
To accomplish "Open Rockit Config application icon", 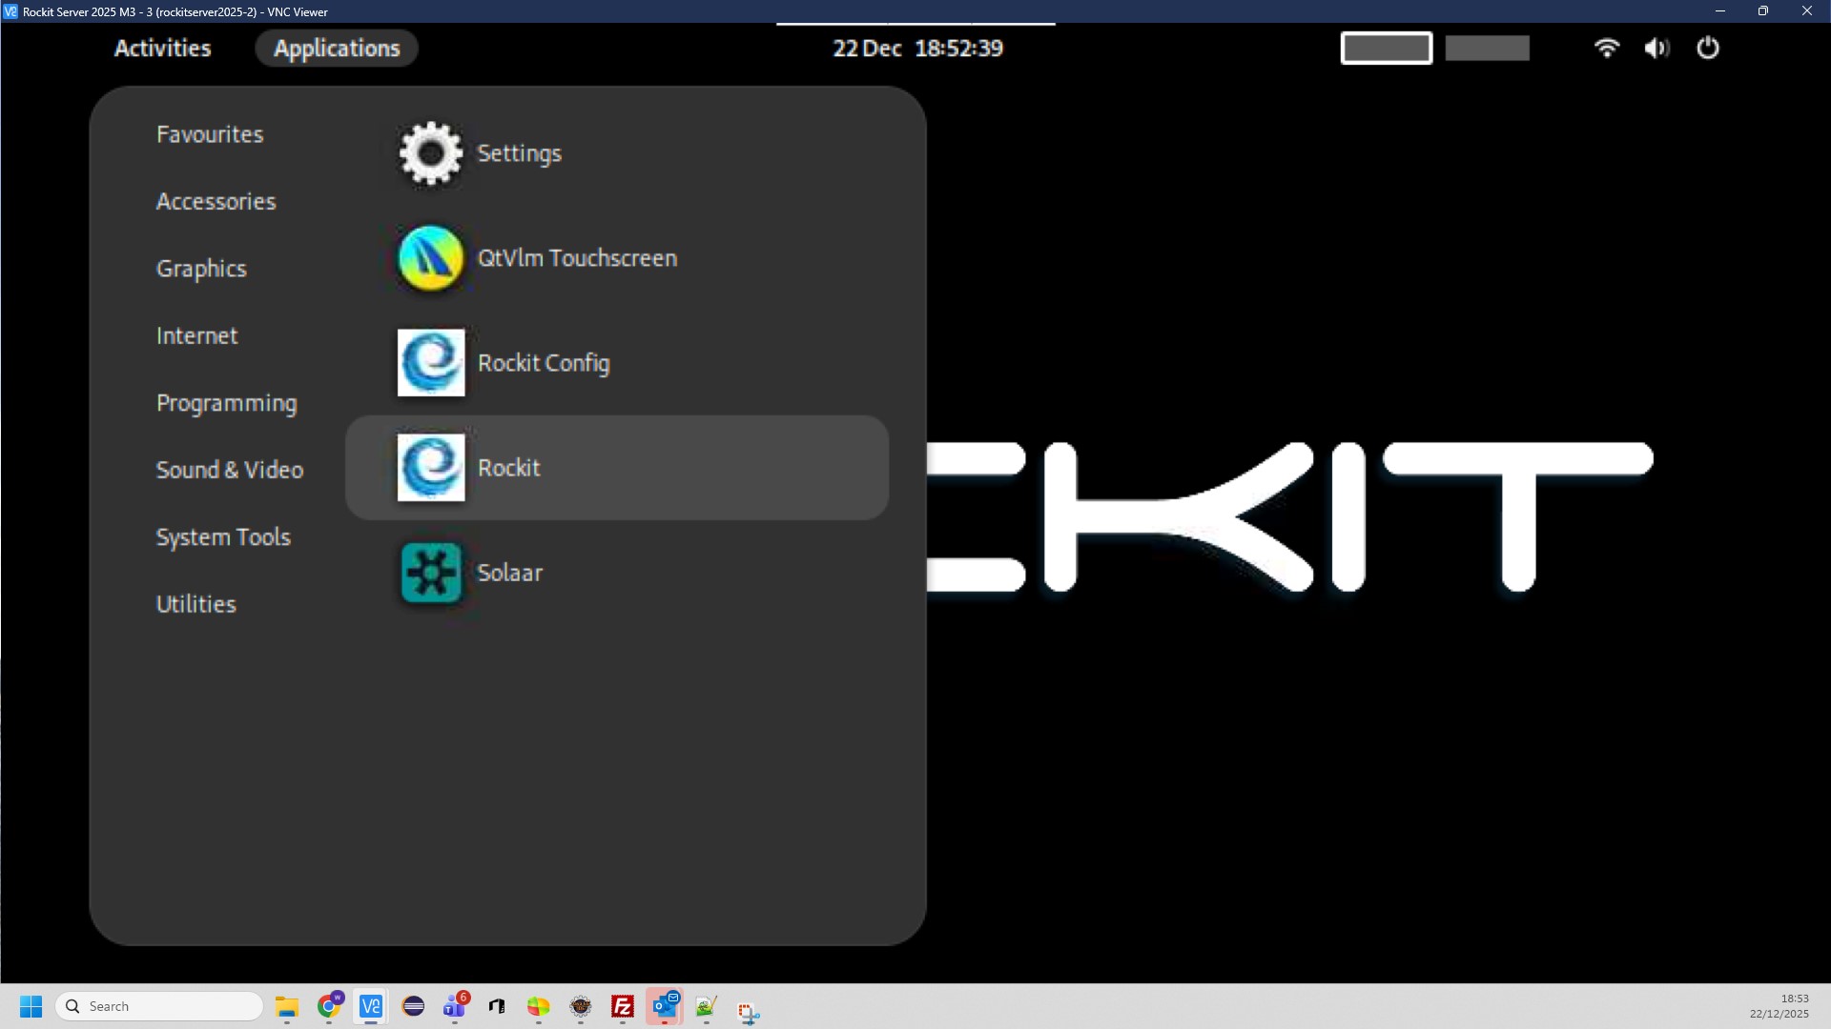I will coord(430,363).
